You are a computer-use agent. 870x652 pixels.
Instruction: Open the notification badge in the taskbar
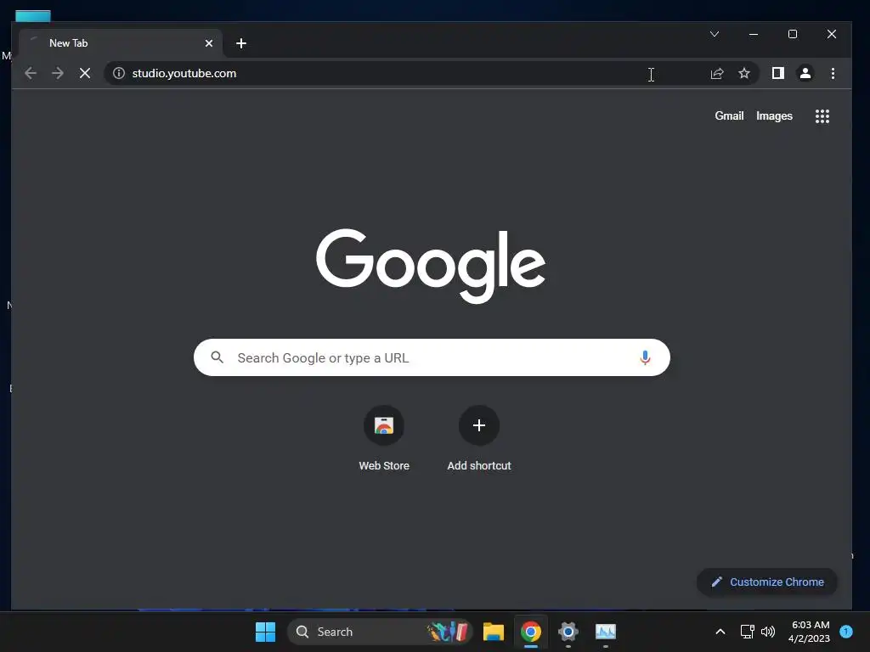(846, 632)
